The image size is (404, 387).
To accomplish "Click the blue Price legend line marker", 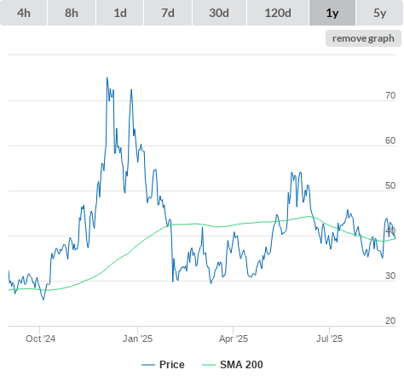I will point(148,365).
